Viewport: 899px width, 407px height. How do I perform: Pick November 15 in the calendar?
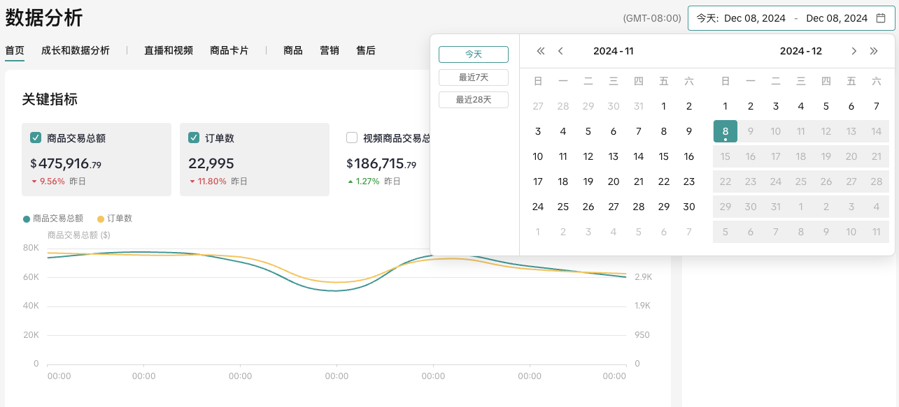pyautogui.click(x=664, y=156)
